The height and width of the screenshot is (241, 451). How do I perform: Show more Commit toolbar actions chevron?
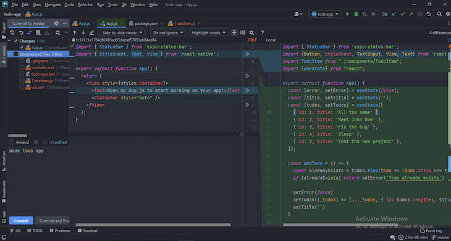[x=67, y=33]
